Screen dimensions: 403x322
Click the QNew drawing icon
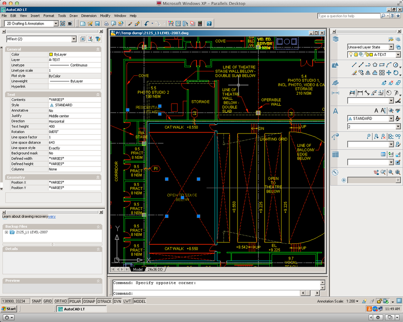coord(83,24)
